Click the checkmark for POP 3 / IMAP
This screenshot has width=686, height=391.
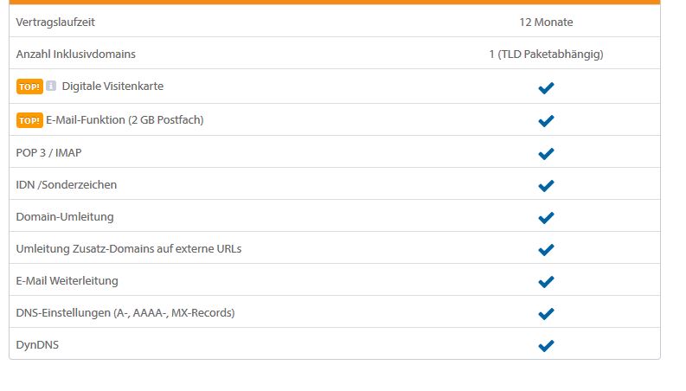[x=546, y=153]
